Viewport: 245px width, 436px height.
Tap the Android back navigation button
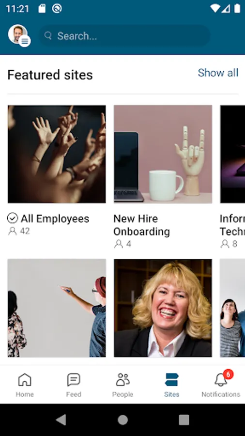click(x=61, y=420)
